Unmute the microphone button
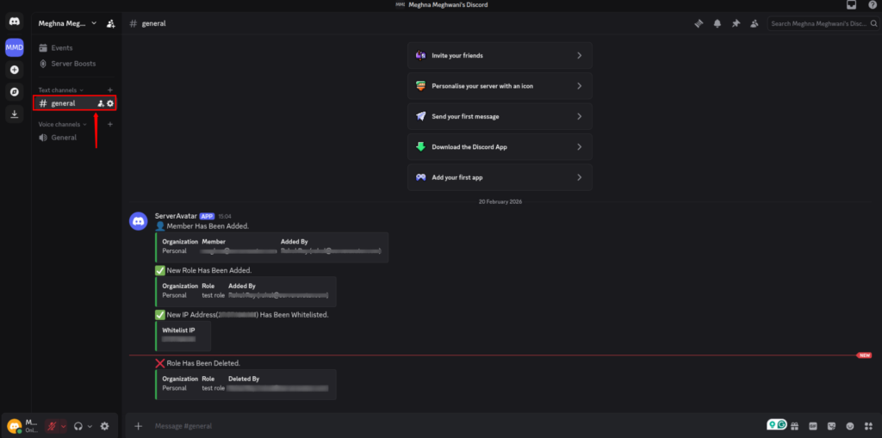This screenshot has height=438, width=882. coord(52,426)
